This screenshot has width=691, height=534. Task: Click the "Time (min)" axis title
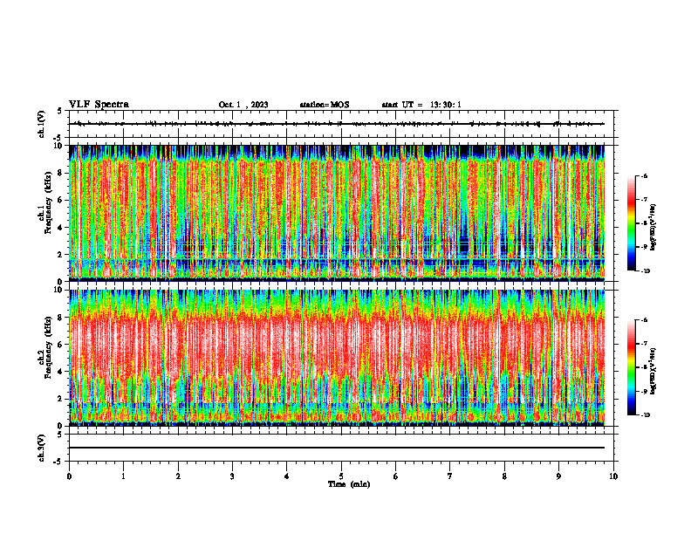point(349,484)
